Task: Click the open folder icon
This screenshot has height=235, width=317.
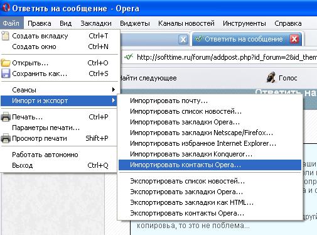Action: 6,63
